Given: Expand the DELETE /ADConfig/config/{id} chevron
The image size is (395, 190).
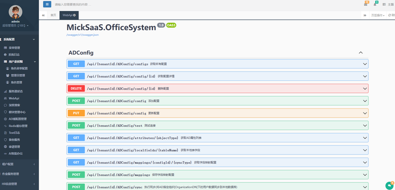Looking at the screenshot, I should pyautogui.click(x=365, y=88).
